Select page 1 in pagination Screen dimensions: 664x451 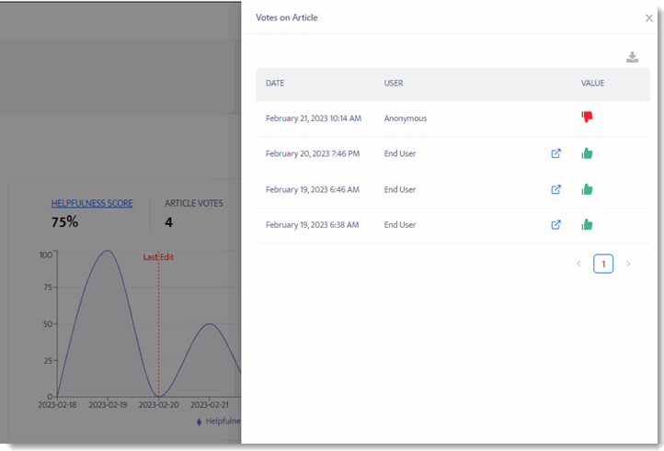603,264
